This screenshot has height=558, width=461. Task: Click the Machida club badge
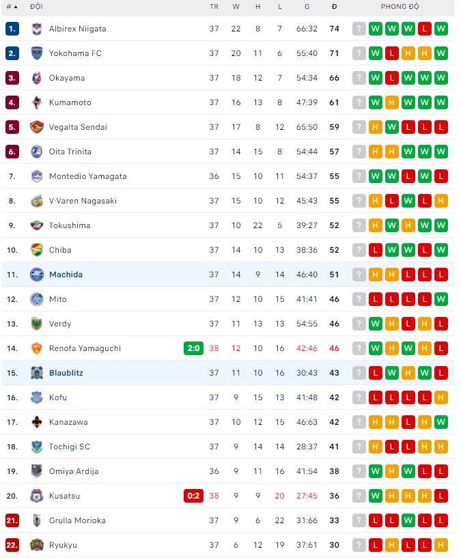(x=37, y=275)
